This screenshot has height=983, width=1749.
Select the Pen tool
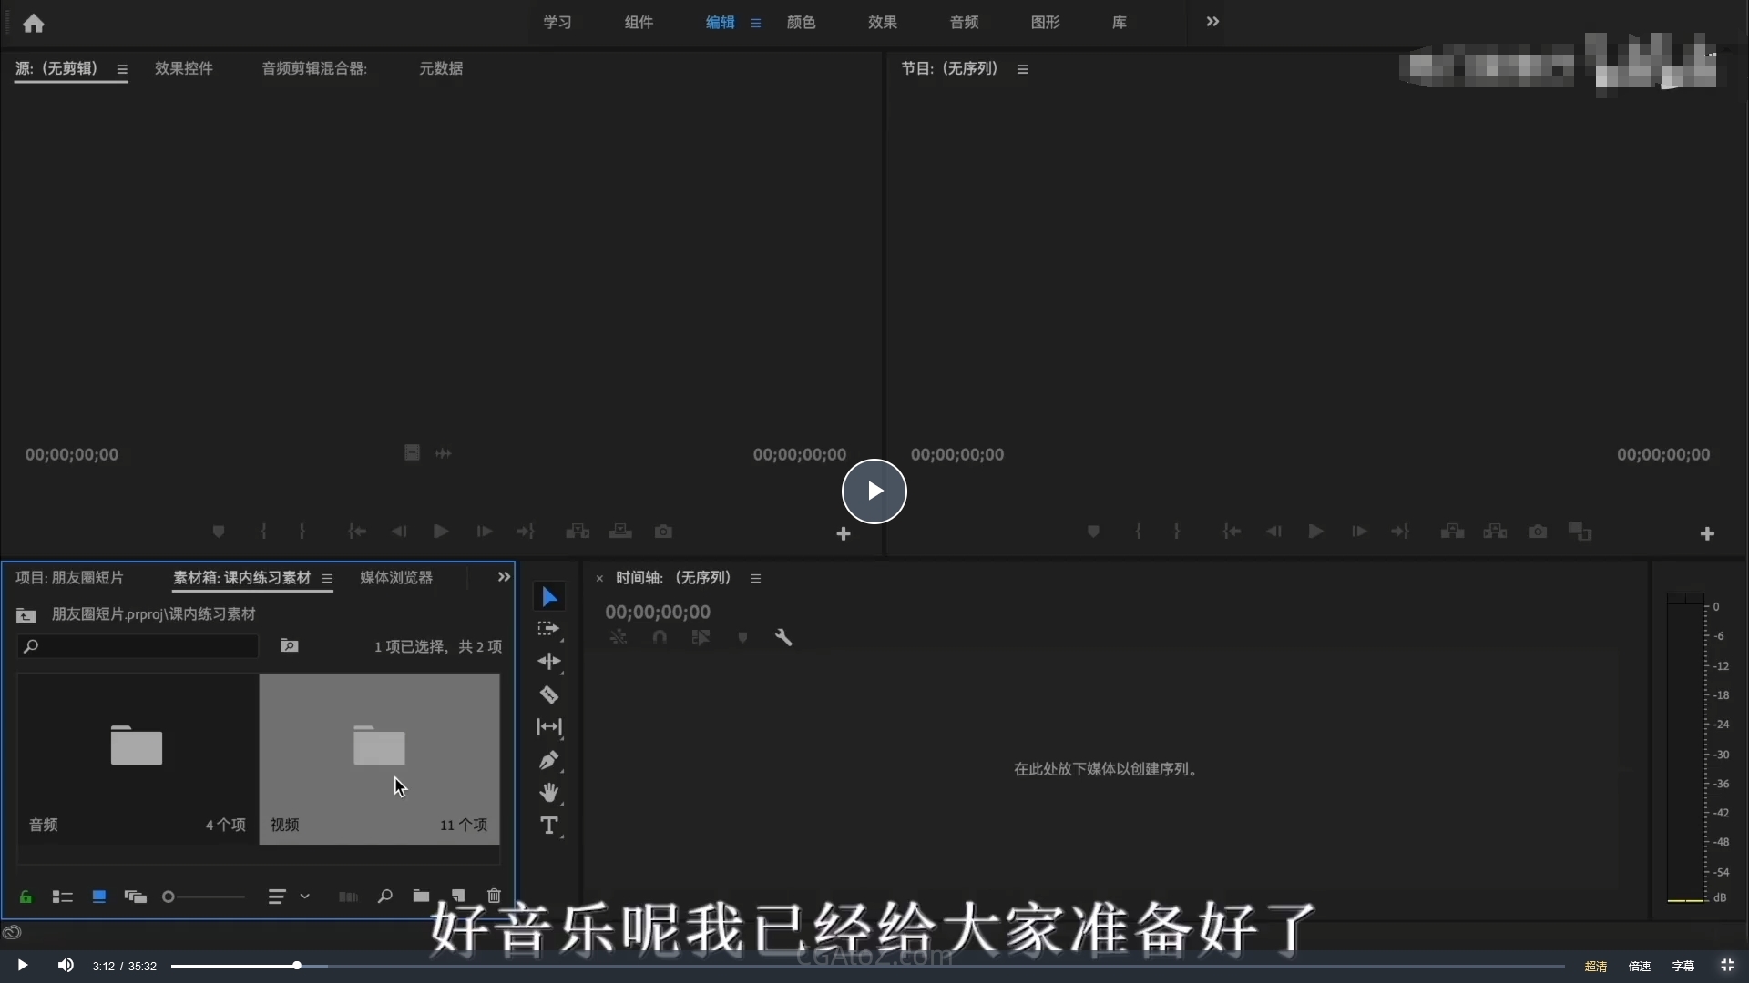click(x=548, y=760)
